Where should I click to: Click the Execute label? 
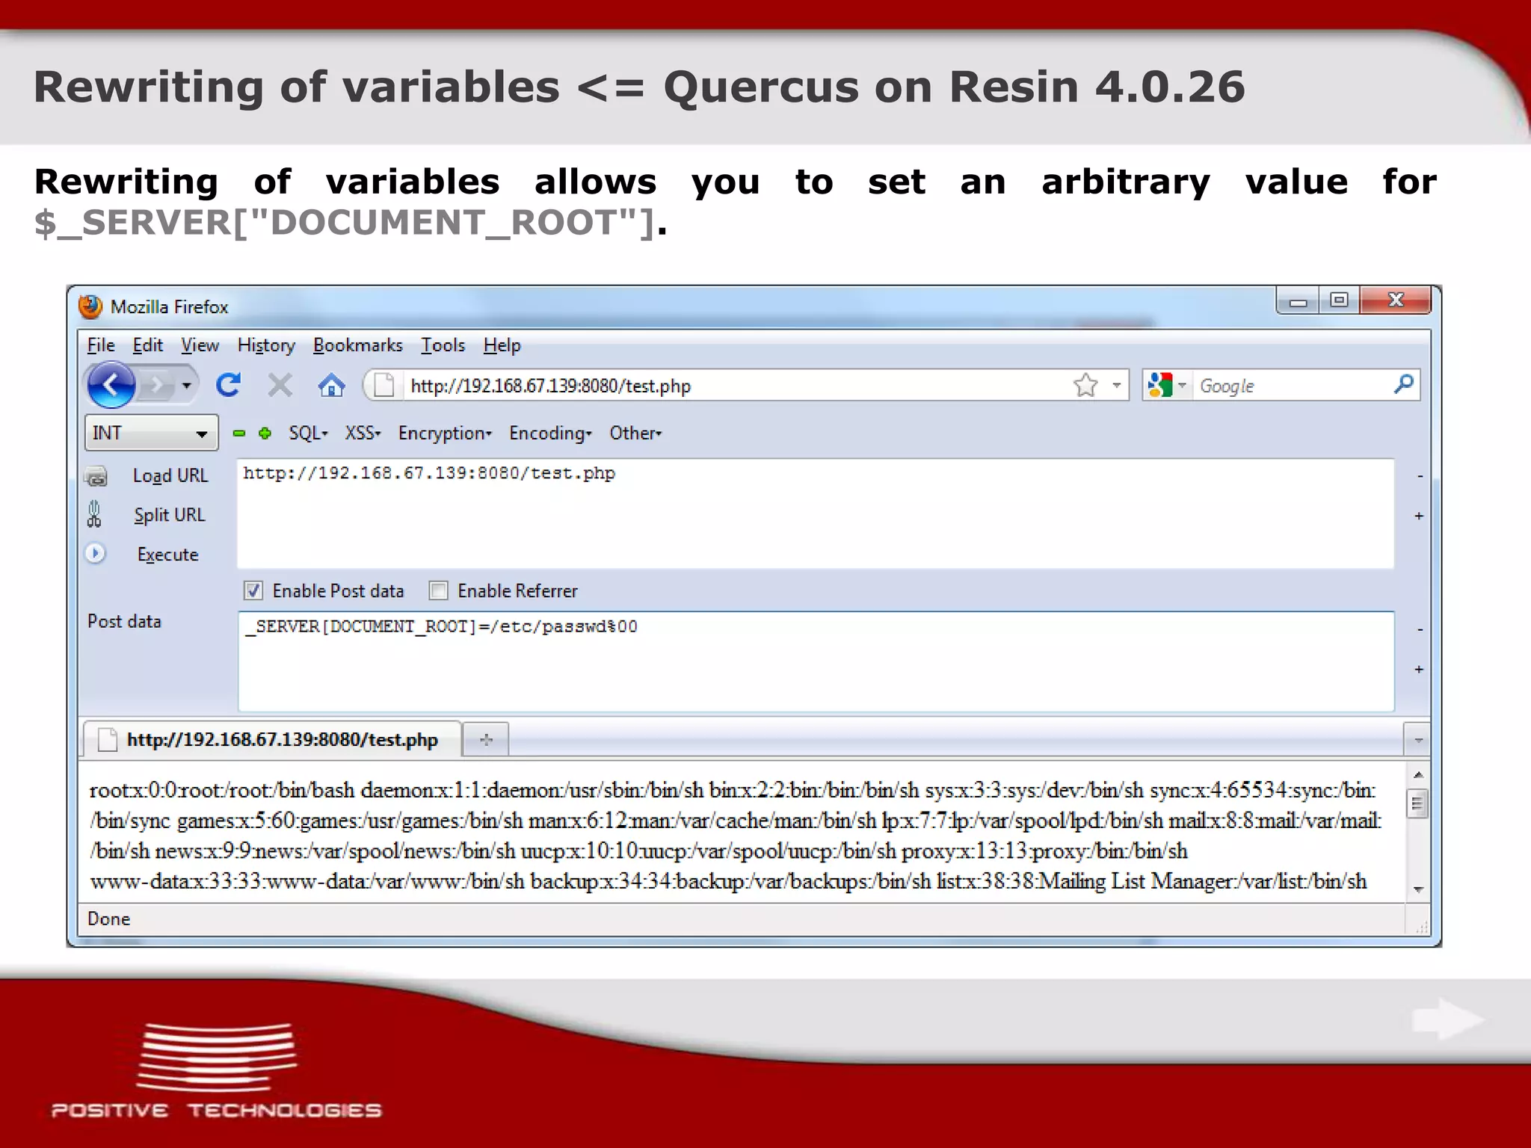pos(167,555)
